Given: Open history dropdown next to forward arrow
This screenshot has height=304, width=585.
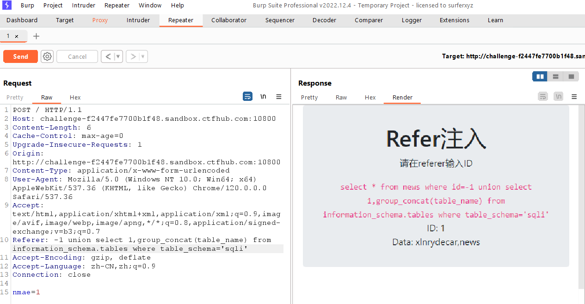Looking at the screenshot, I should click(x=143, y=56).
